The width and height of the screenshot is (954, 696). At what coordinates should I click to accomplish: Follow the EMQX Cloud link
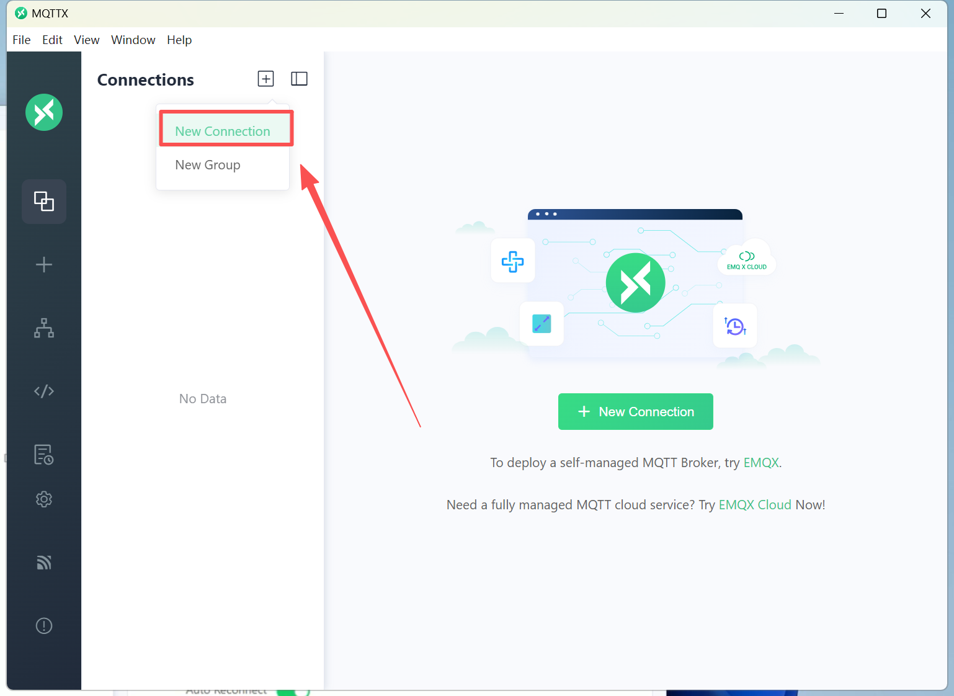(755, 505)
